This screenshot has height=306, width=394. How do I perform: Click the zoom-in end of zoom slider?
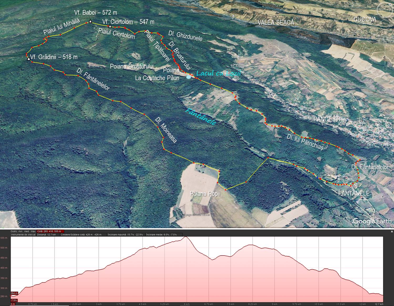(385, 43)
